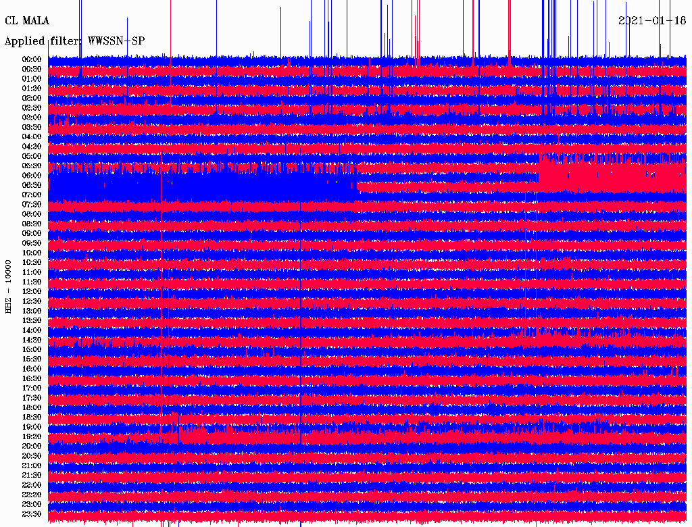692x527 pixels.
Task: Select the 18:00 time row label
Action: pos(32,407)
